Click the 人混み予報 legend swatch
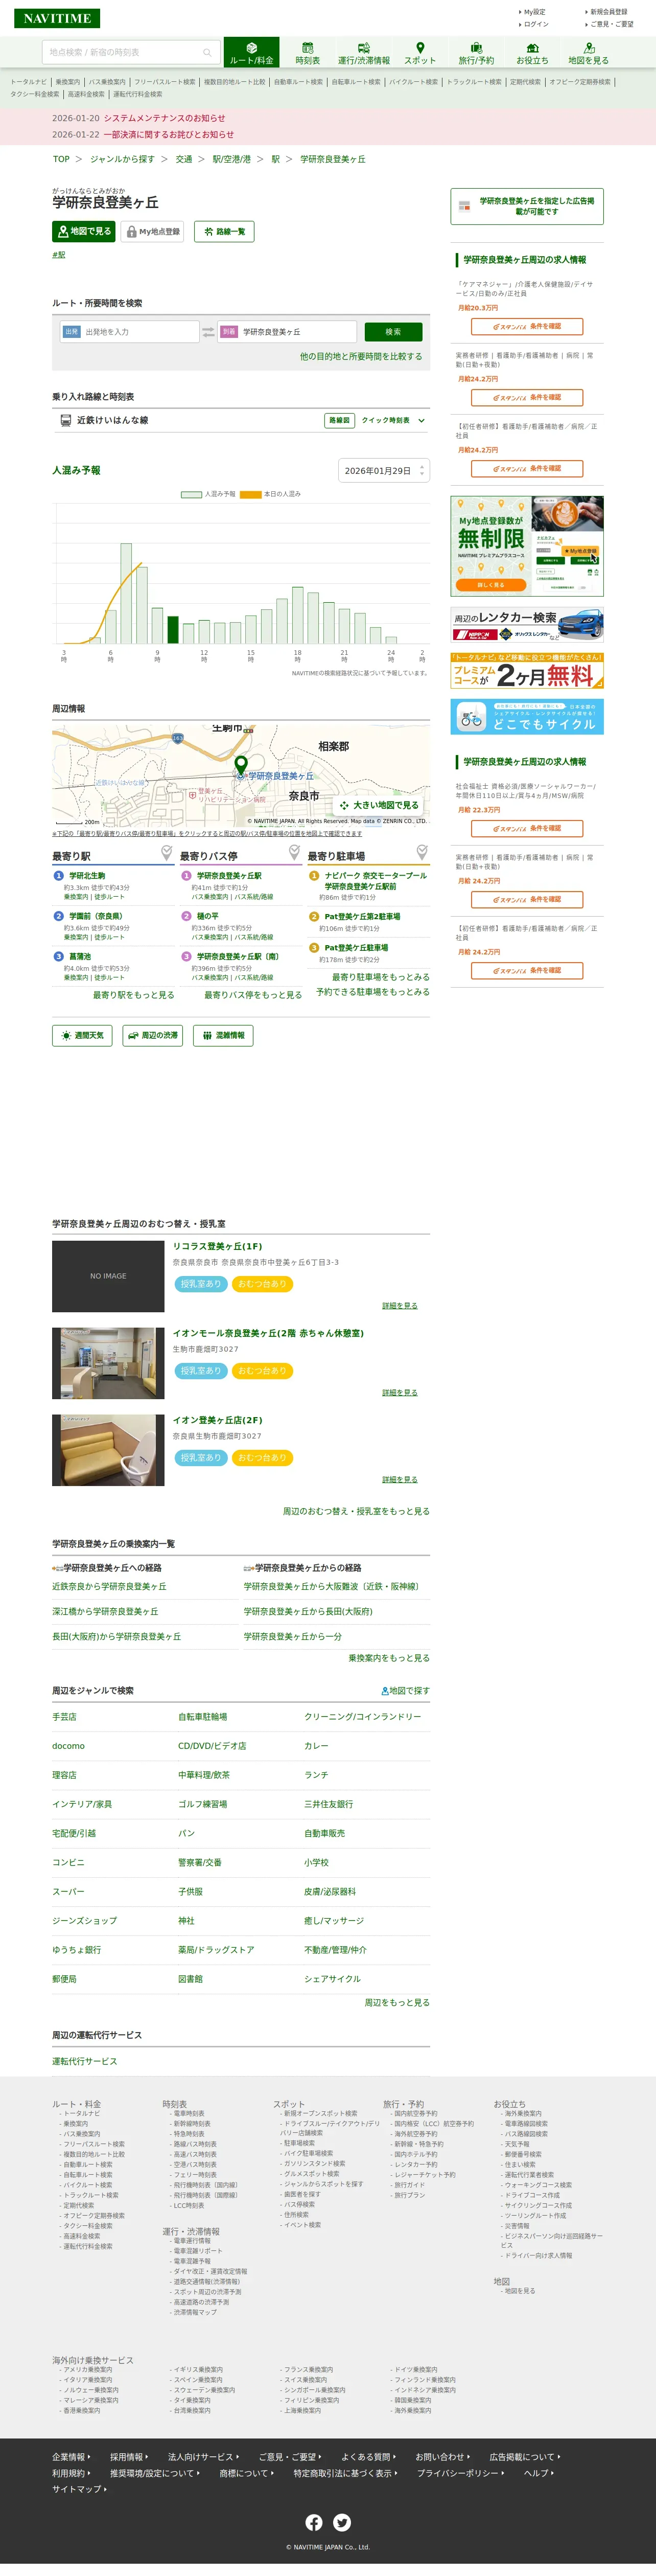 point(191,494)
